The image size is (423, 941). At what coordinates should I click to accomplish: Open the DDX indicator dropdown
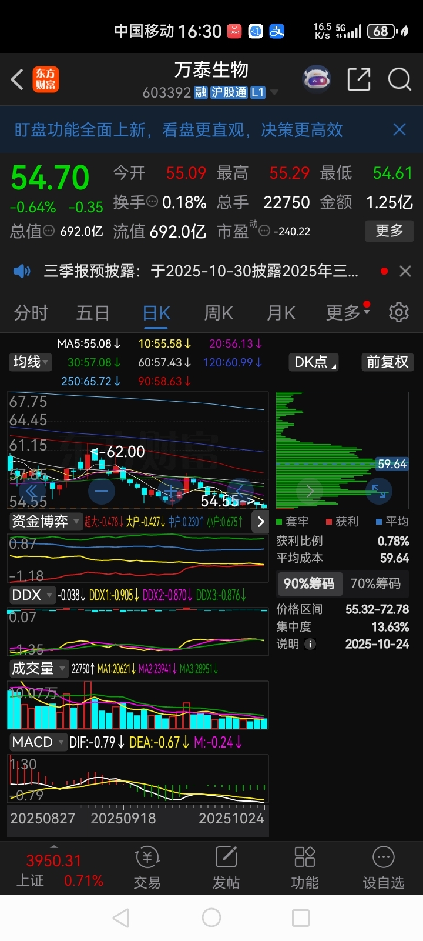32,595
